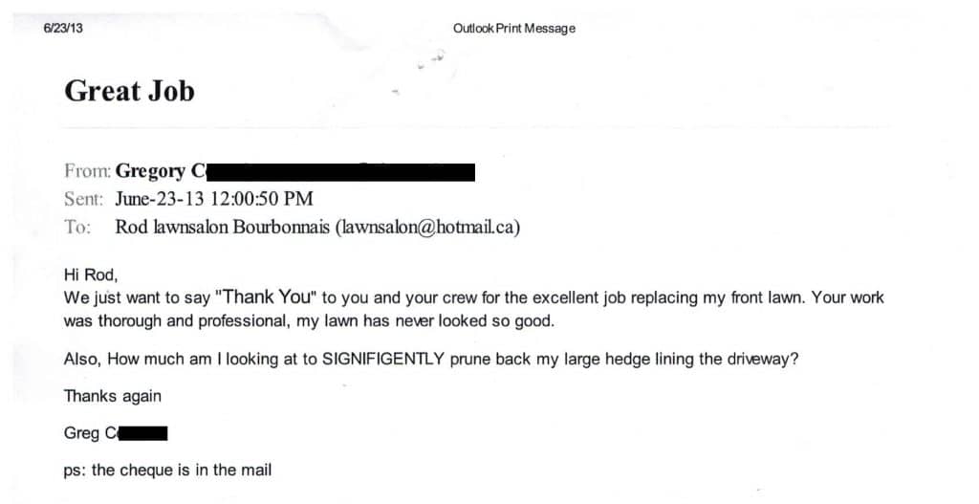Select the lawnsalon@hotmail.ca email address
The image size is (979, 504).
(x=427, y=227)
